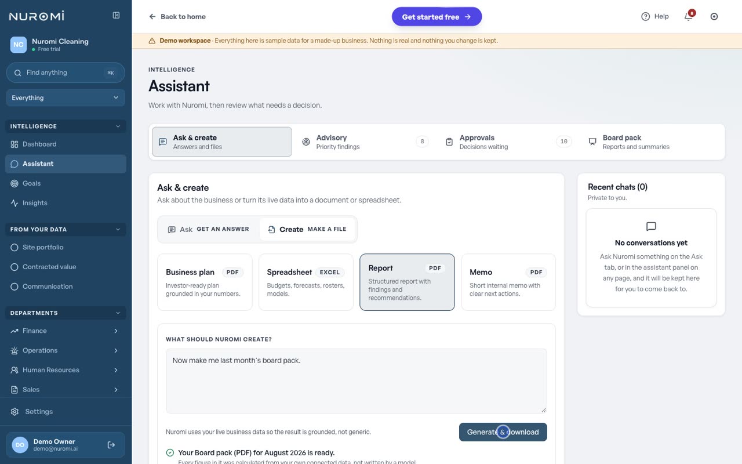Expand the Human Resources chevron

(x=116, y=370)
